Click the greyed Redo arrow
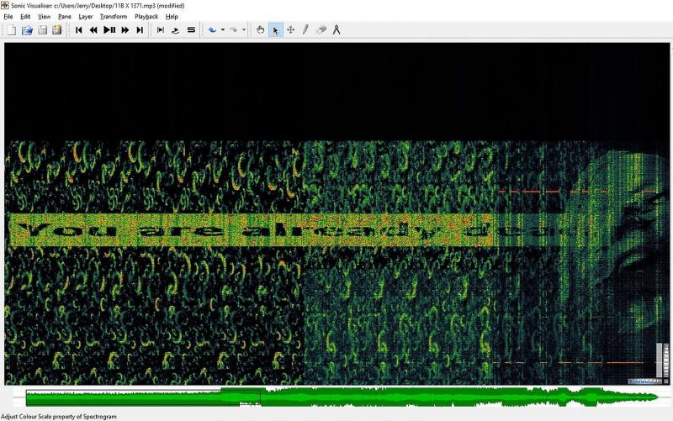Image resolution: width=673 pixels, height=421 pixels. pos(233,30)
